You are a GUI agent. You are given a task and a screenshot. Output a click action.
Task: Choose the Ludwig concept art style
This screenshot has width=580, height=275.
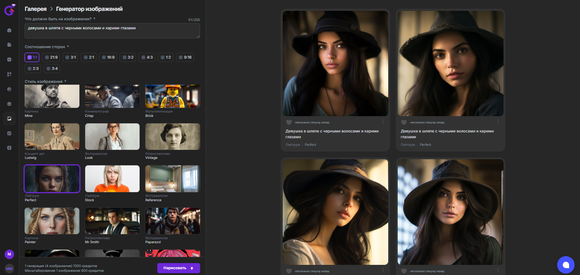click(x=52, y=136)
